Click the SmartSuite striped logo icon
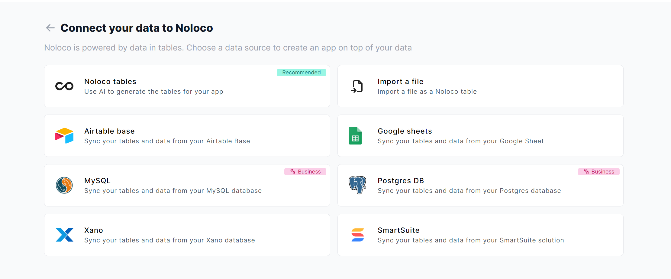Screen dimensions: 671x279 click(358, 235)
